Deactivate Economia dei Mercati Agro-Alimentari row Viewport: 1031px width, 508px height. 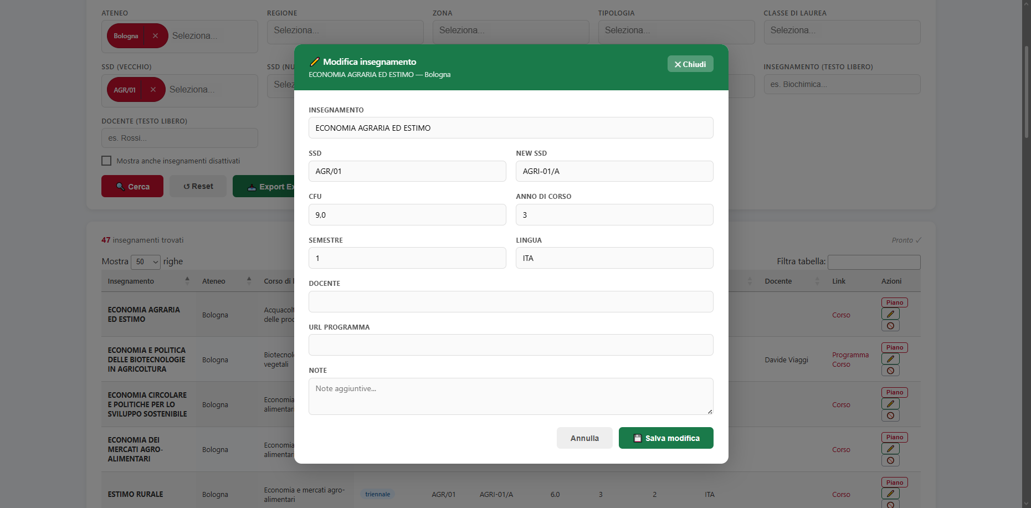[890, 460]
